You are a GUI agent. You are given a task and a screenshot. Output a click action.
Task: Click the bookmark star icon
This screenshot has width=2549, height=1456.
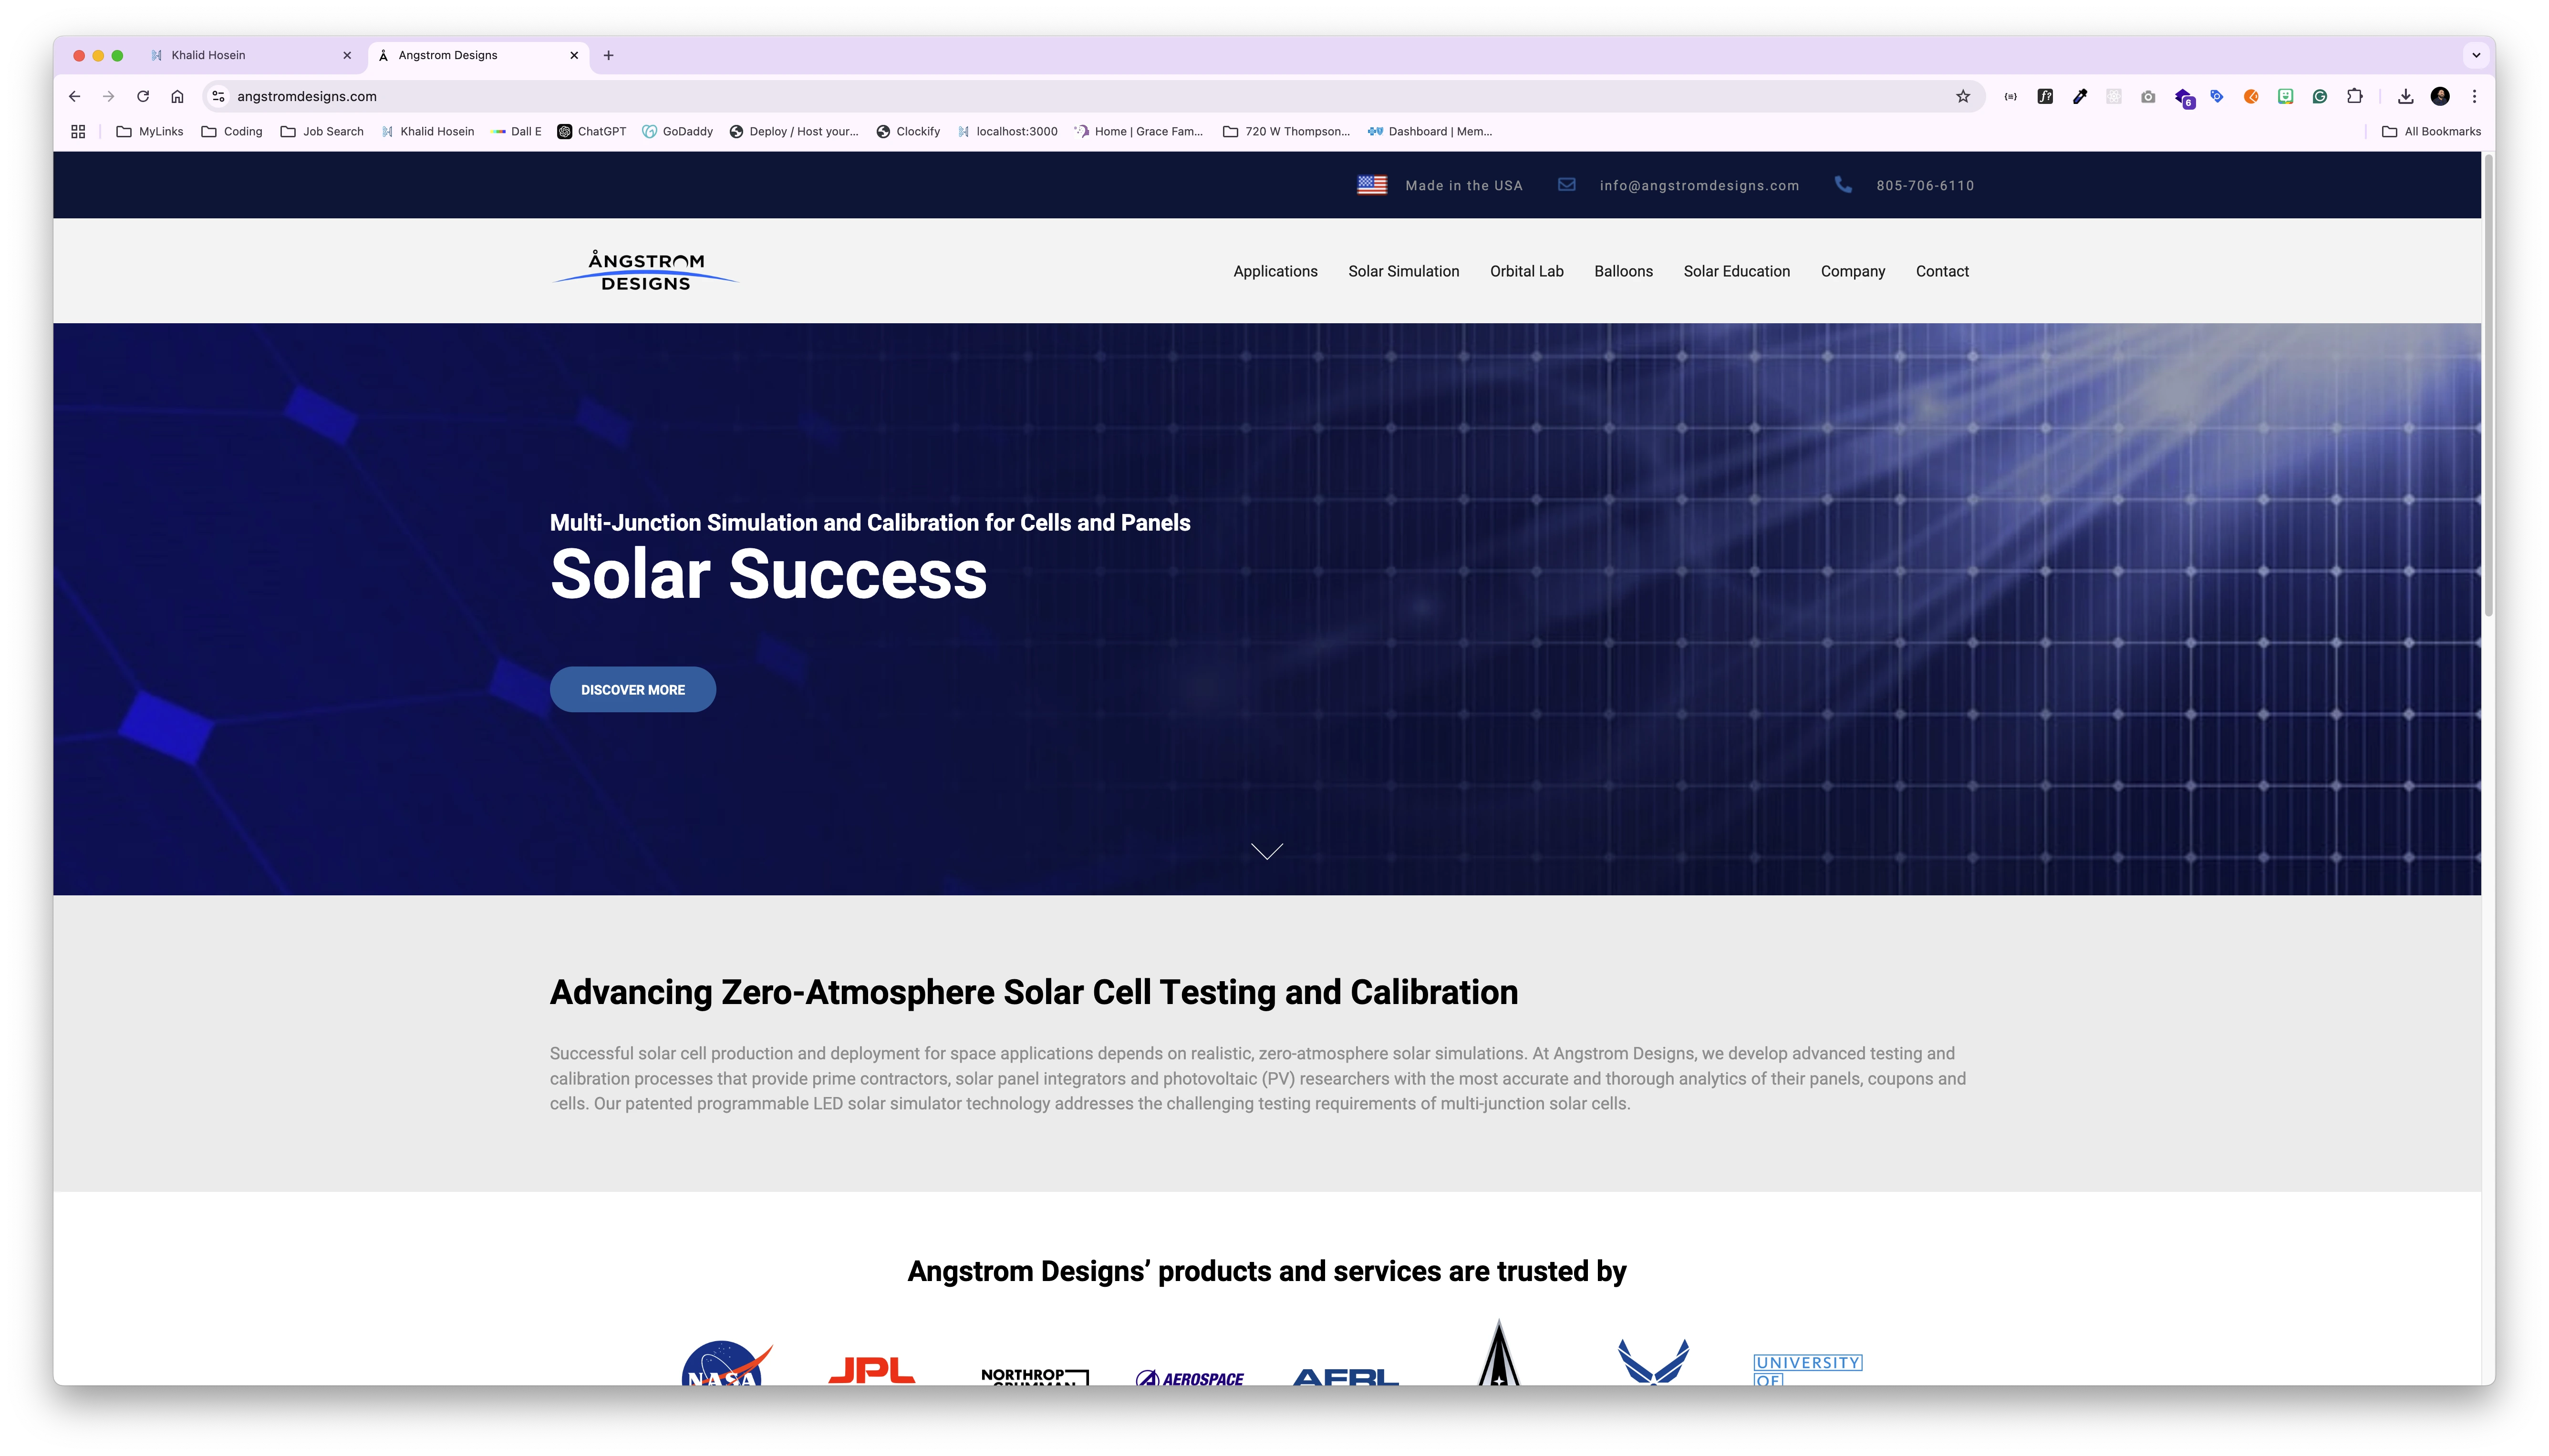(x=1963, y=96)
